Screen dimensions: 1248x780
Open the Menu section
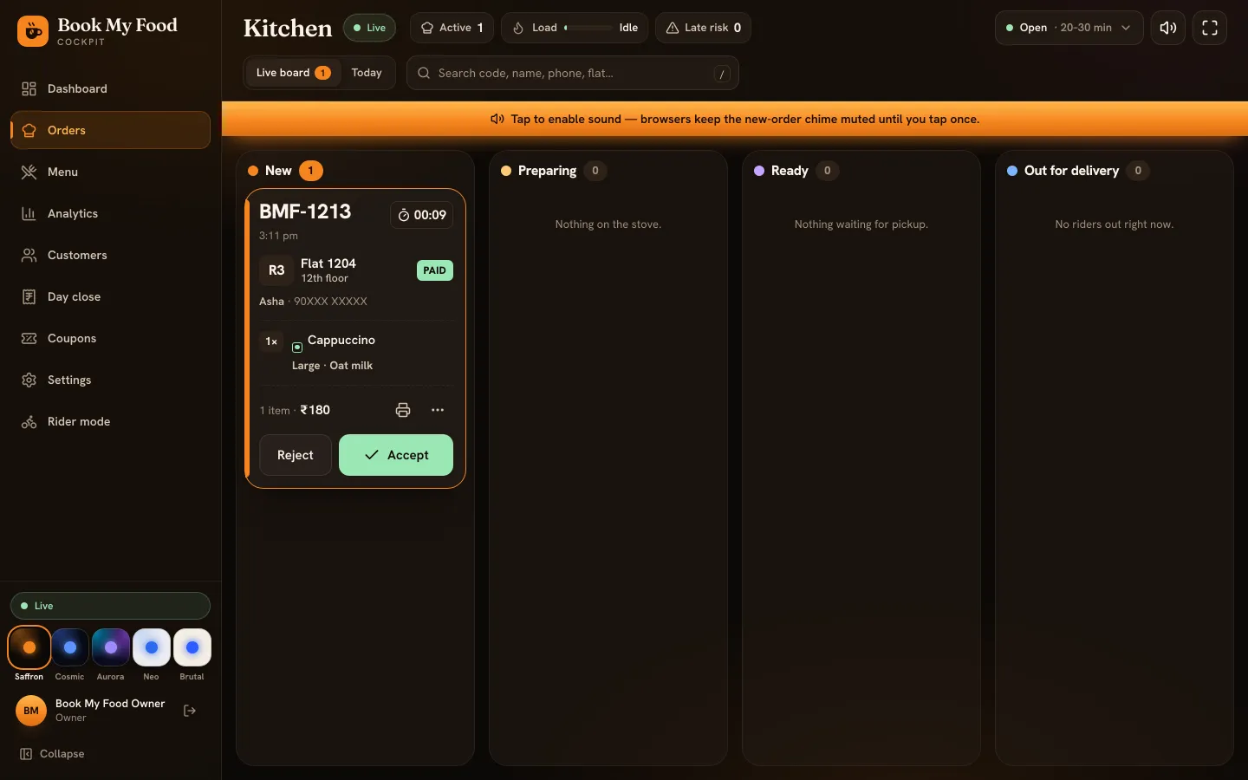110,172
